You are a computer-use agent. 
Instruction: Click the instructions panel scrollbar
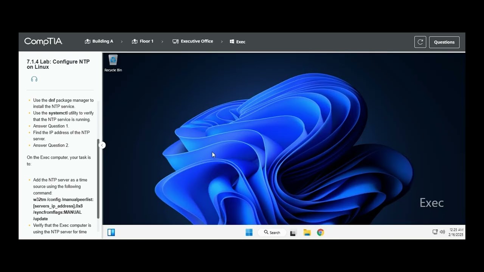click(98, 179)
